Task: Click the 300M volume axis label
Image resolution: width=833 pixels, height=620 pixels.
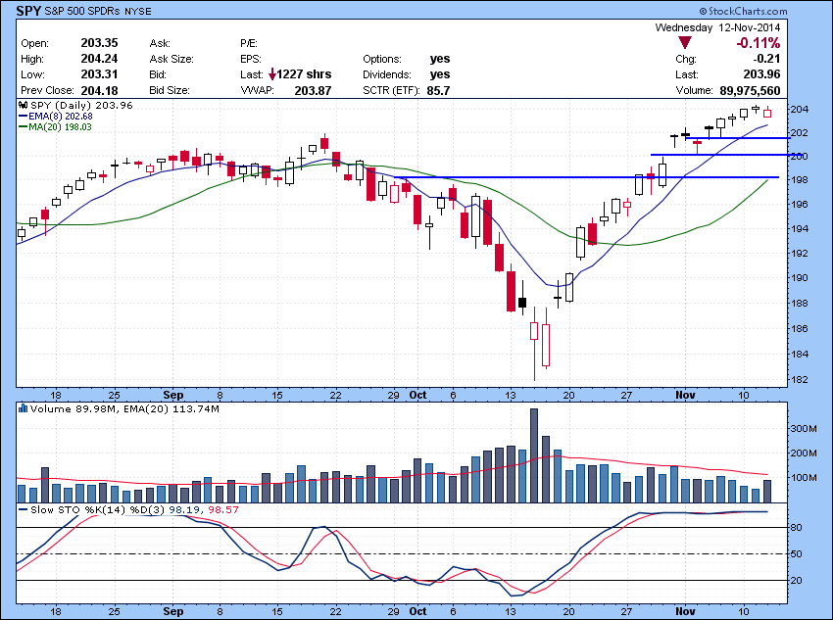Action: click(804, 428)
